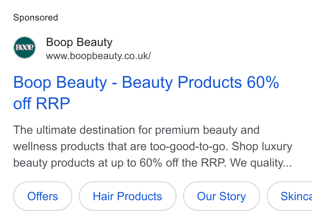Click the 'wellness products' description text
The width and height of the screenshot is (312, 224).
[59, 146]
